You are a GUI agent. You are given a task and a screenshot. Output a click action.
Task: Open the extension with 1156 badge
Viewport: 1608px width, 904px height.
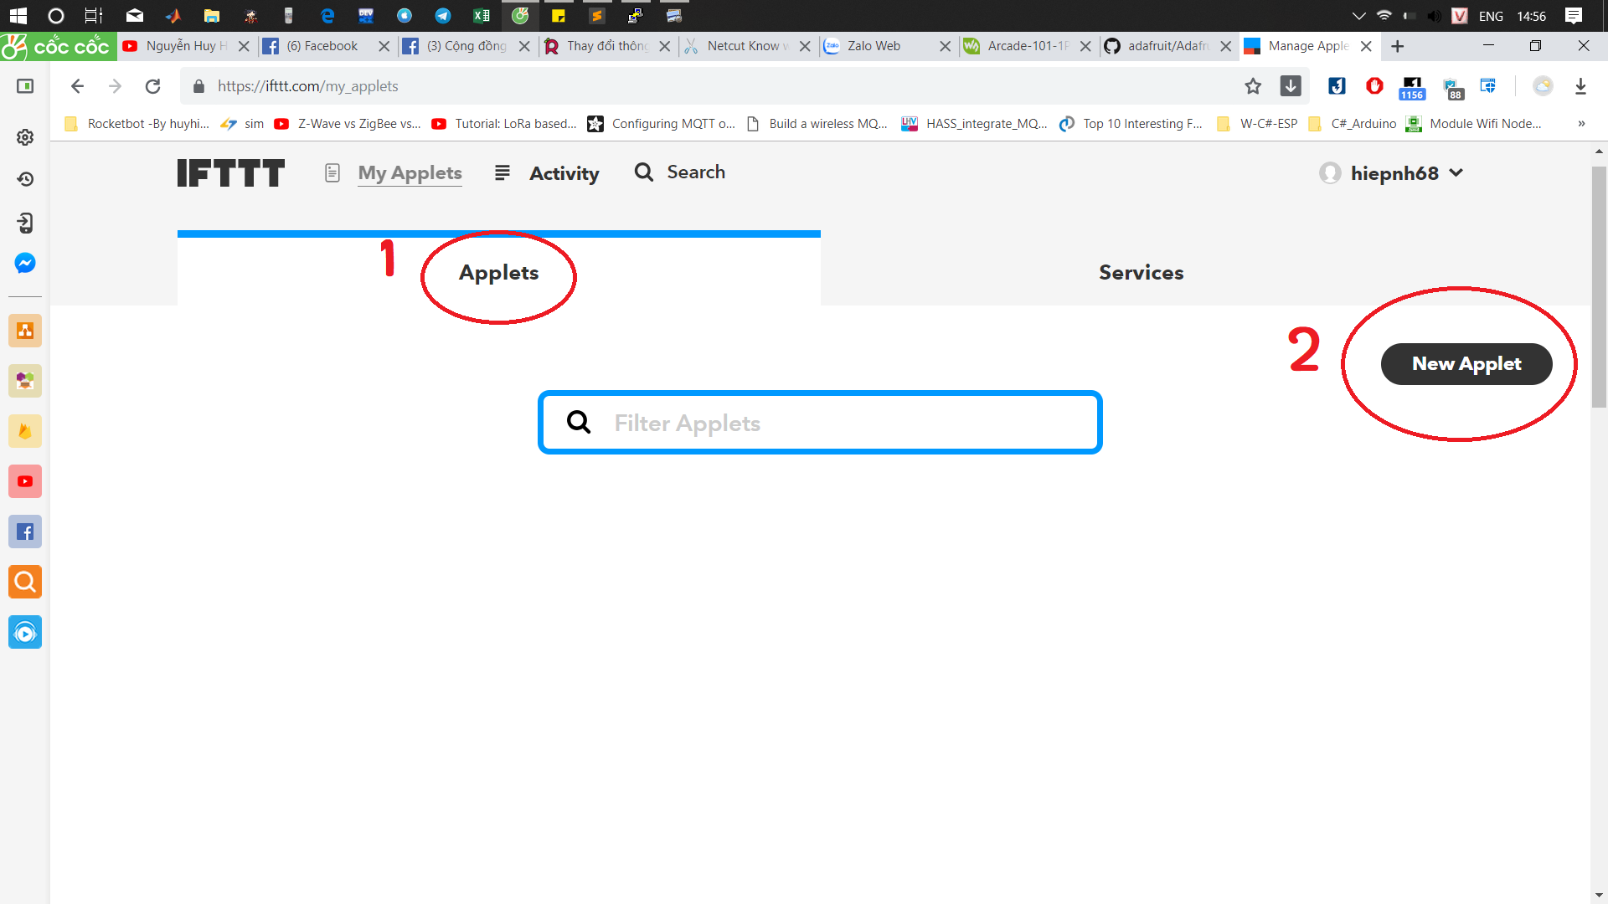1412,88
